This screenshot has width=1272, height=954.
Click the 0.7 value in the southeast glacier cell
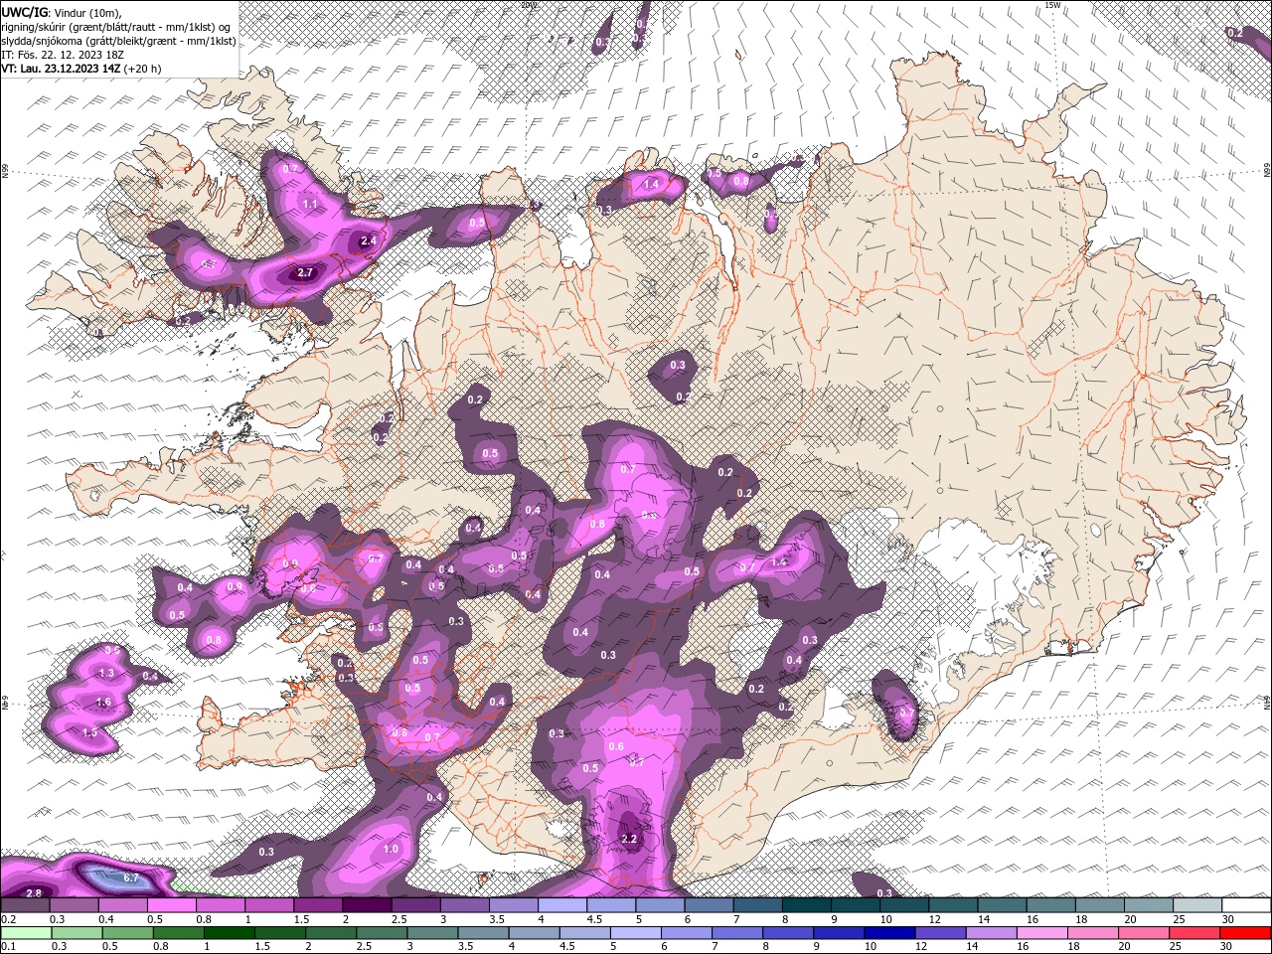click(906, 713)
